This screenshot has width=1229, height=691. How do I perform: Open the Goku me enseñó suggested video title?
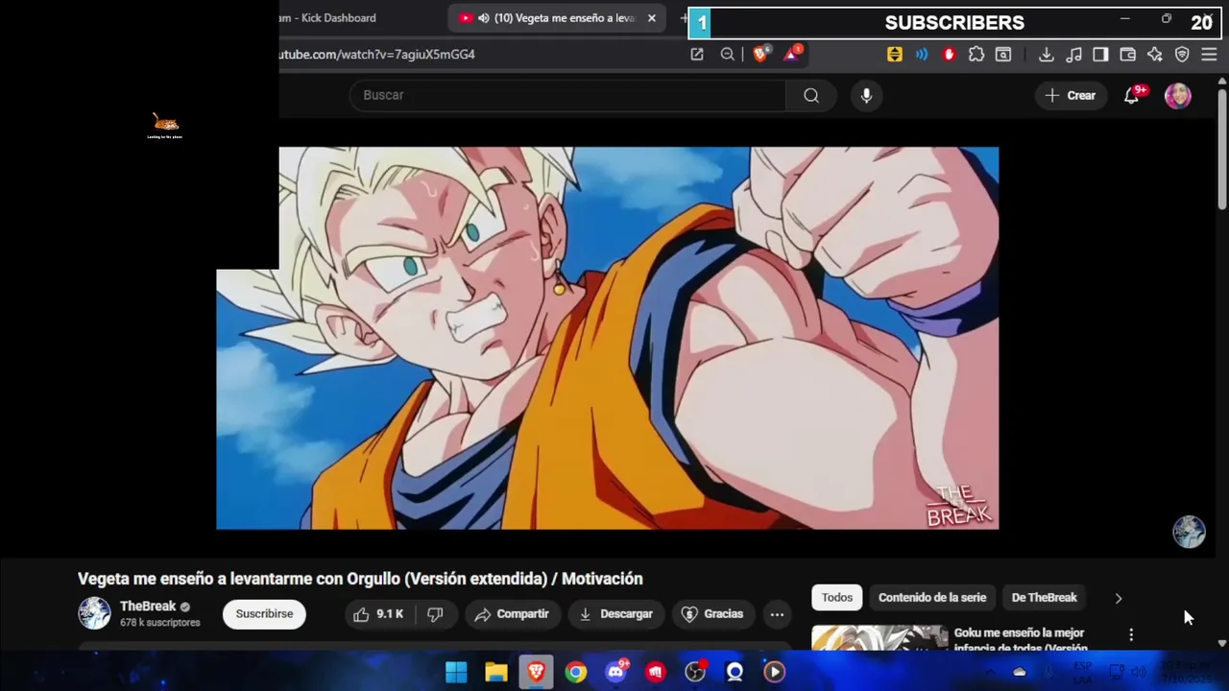(x=1020, y=640)
